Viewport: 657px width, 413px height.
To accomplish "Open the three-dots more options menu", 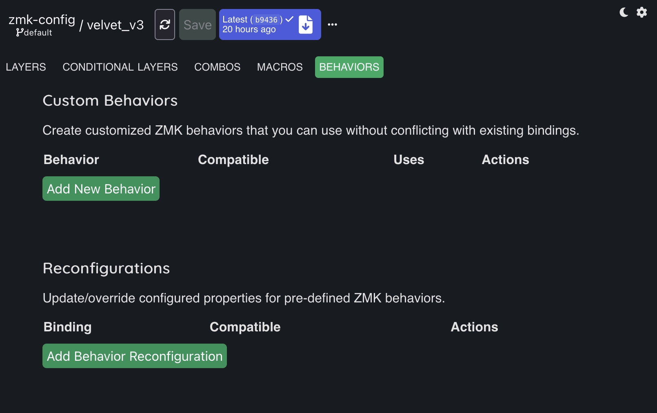I will point(333,24).
